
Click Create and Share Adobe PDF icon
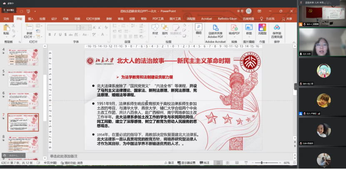216,27
